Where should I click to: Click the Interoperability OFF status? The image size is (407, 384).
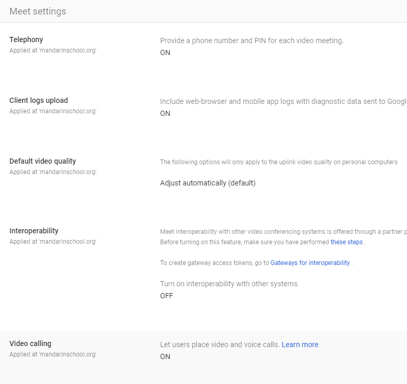[x=166, y=296]
